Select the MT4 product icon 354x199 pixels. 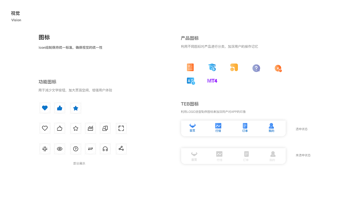(x=212, y=80)
